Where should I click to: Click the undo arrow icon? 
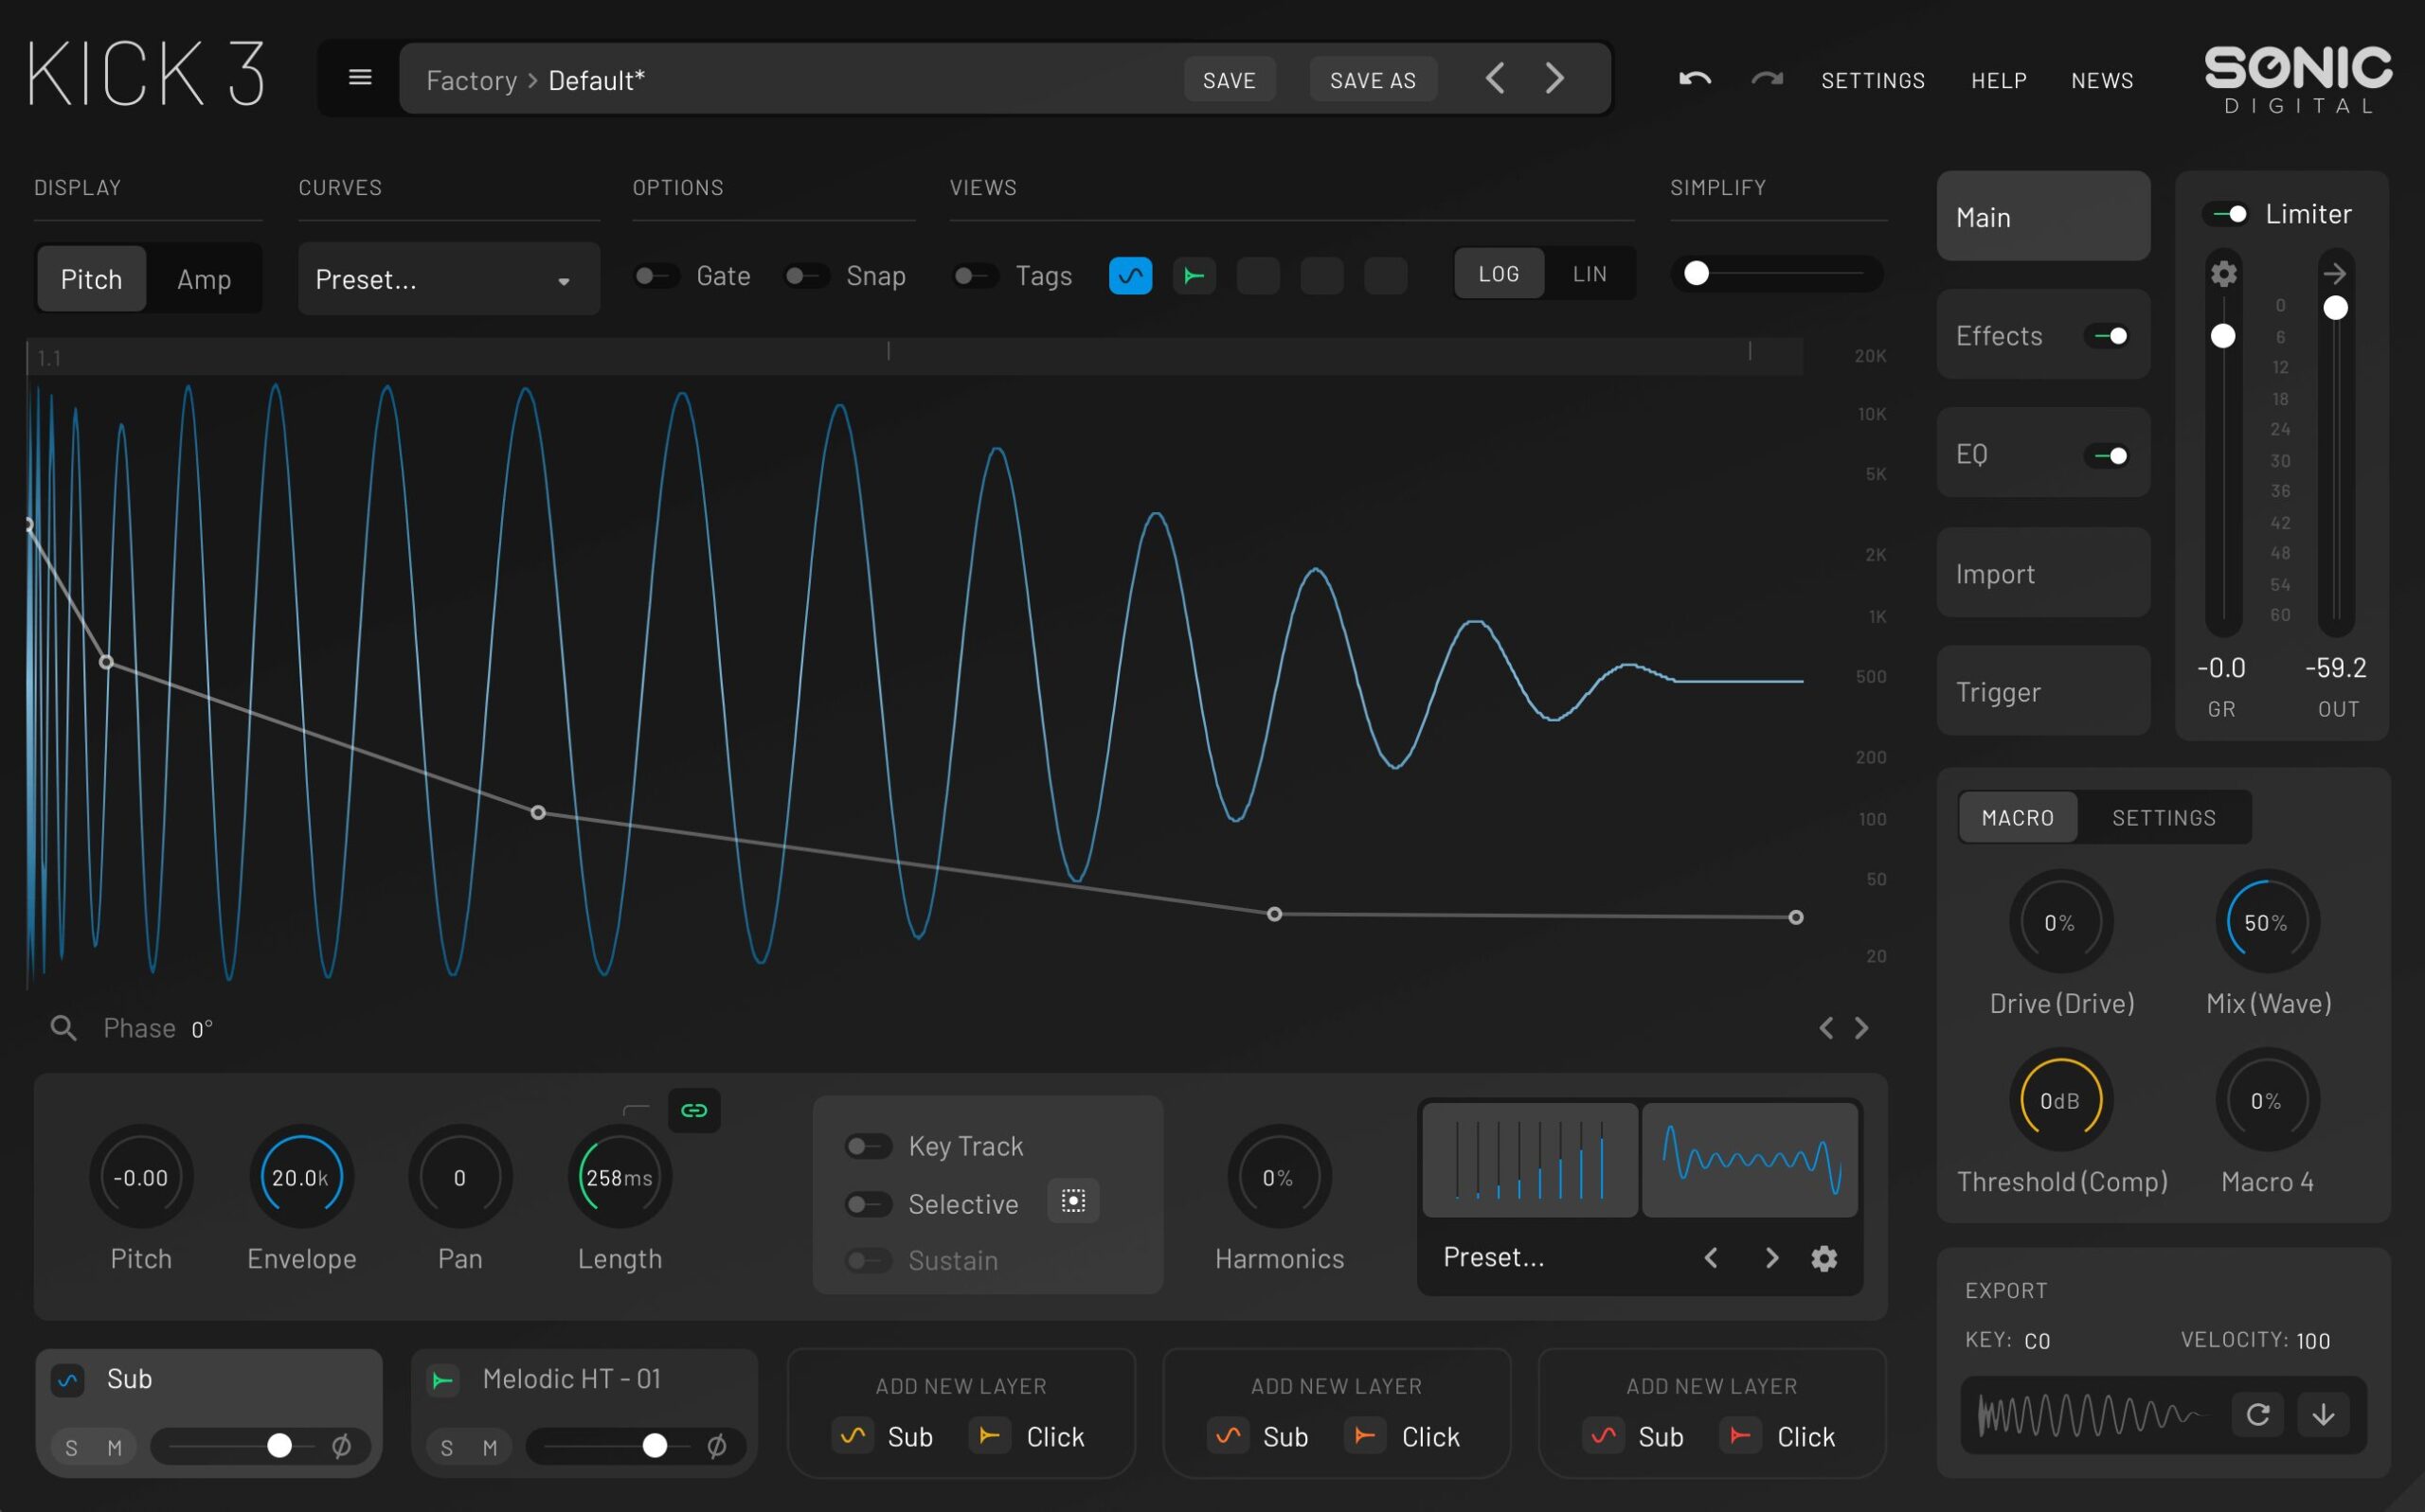pyautogui.click(x=1694, y=79)
